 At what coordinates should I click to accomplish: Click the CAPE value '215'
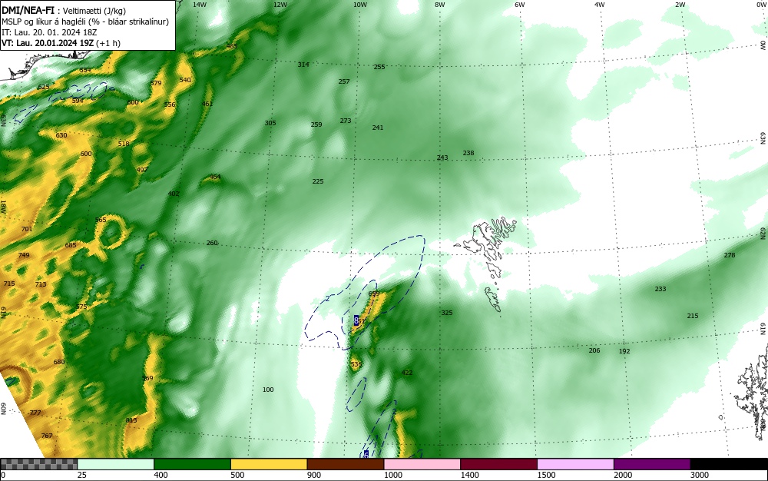(693, 316)
